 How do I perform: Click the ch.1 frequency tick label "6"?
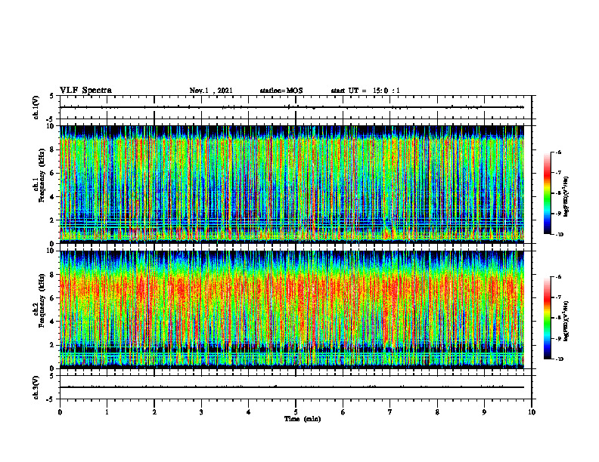(x=52, y=174)
